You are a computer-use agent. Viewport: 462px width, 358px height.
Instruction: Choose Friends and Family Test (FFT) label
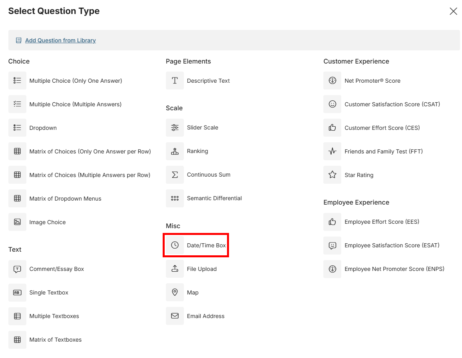pos(384,151)
